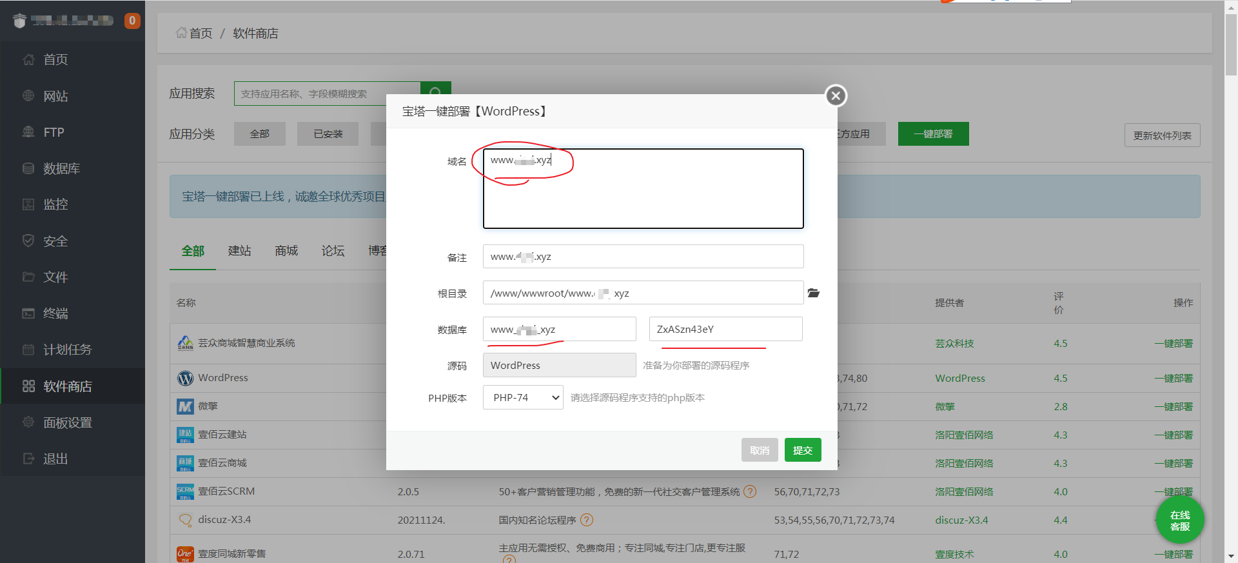
Task: Click the 壹佰云商城 app icon
Action: click(x=185, y=463)
